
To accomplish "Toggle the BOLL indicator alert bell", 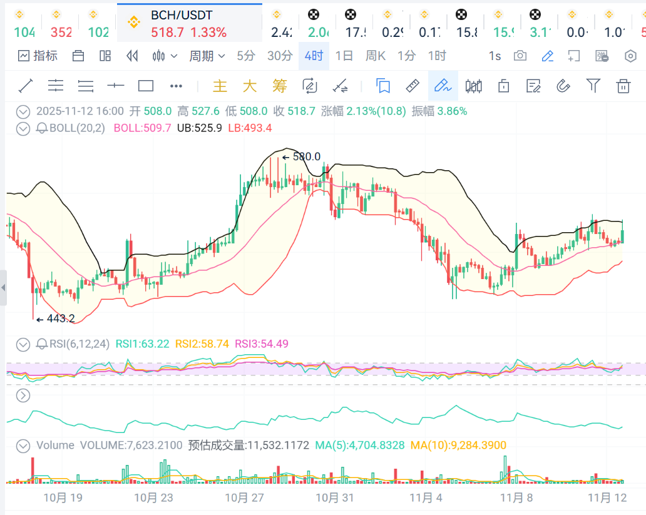I will coord(42,128).
